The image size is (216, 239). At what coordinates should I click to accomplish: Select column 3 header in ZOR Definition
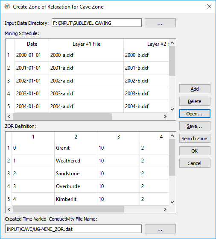tap(118, 137)
